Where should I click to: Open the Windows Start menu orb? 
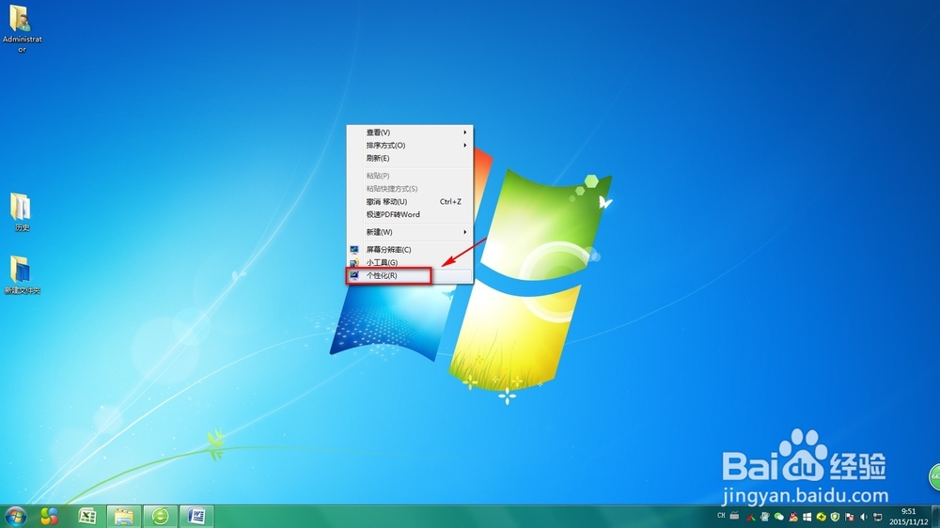(15, 516)
